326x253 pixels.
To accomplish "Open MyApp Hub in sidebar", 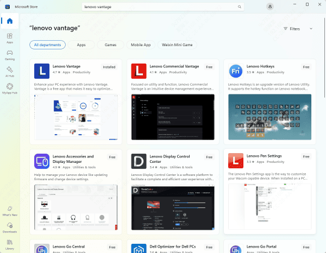I will point(10,88).
